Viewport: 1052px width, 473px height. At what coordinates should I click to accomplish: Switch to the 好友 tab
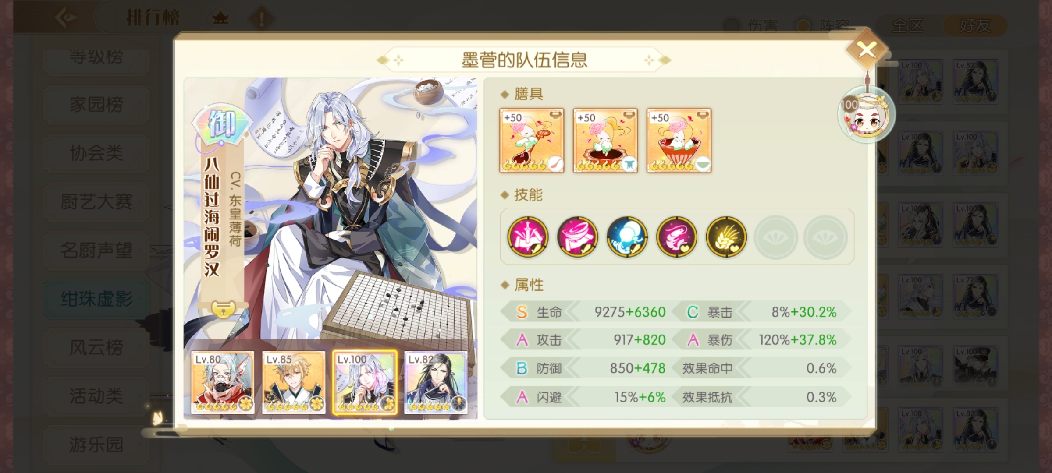pyautogui.click(x=975, y=25)
